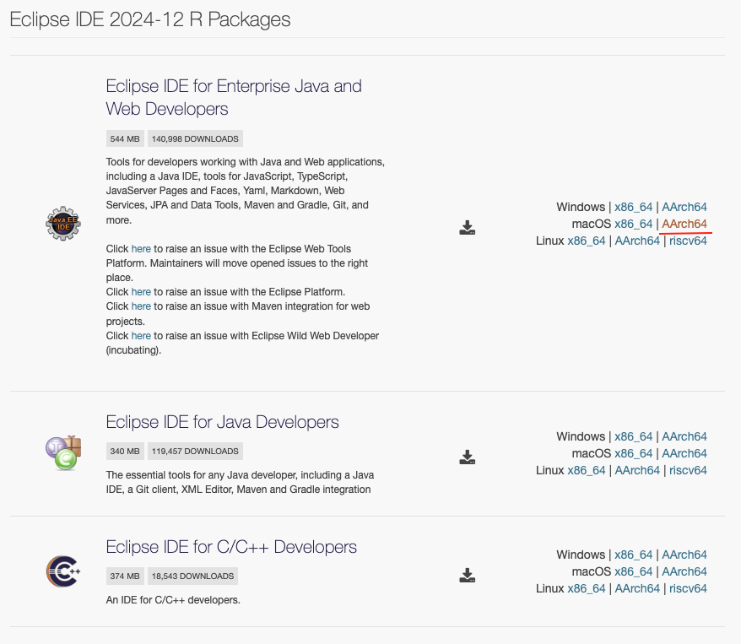
Task: Click 'here' link for Wild Web Developer issue
Action: point(141,336)
